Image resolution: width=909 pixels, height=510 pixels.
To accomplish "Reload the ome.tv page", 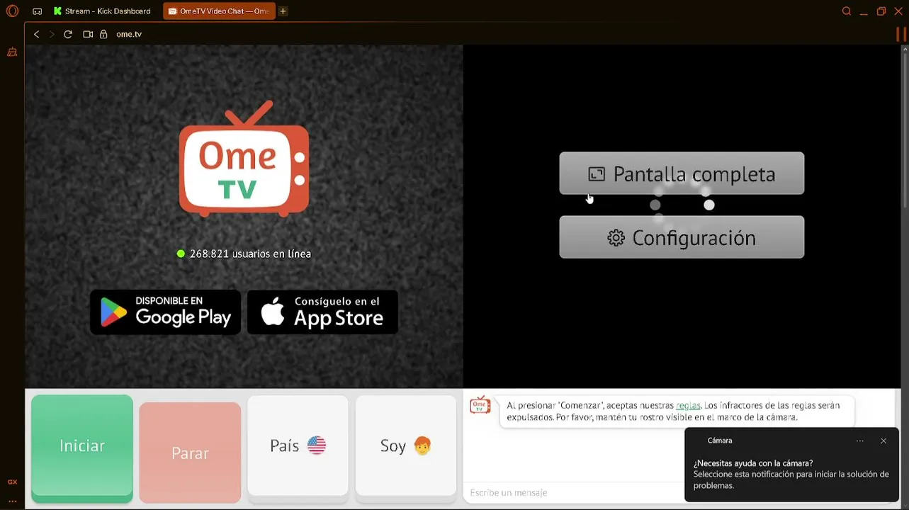I will tap(68, 34).
